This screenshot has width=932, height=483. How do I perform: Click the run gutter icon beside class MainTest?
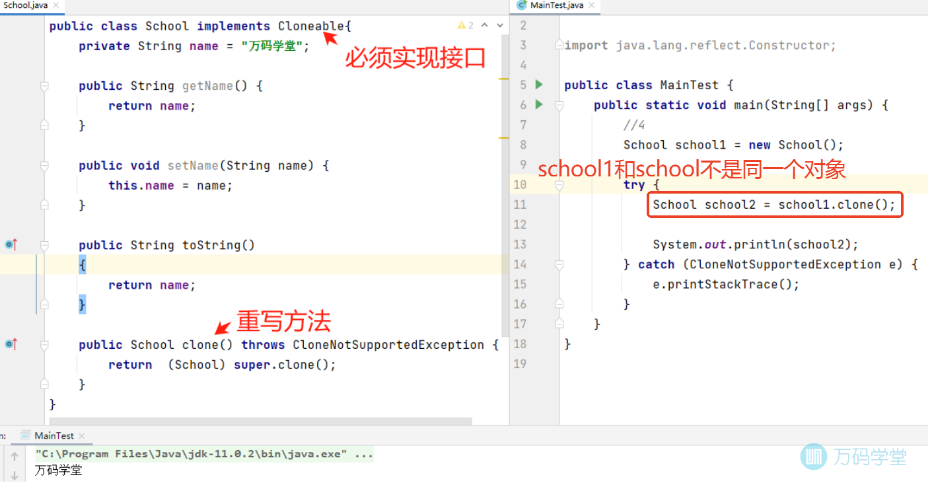(539, 85)
